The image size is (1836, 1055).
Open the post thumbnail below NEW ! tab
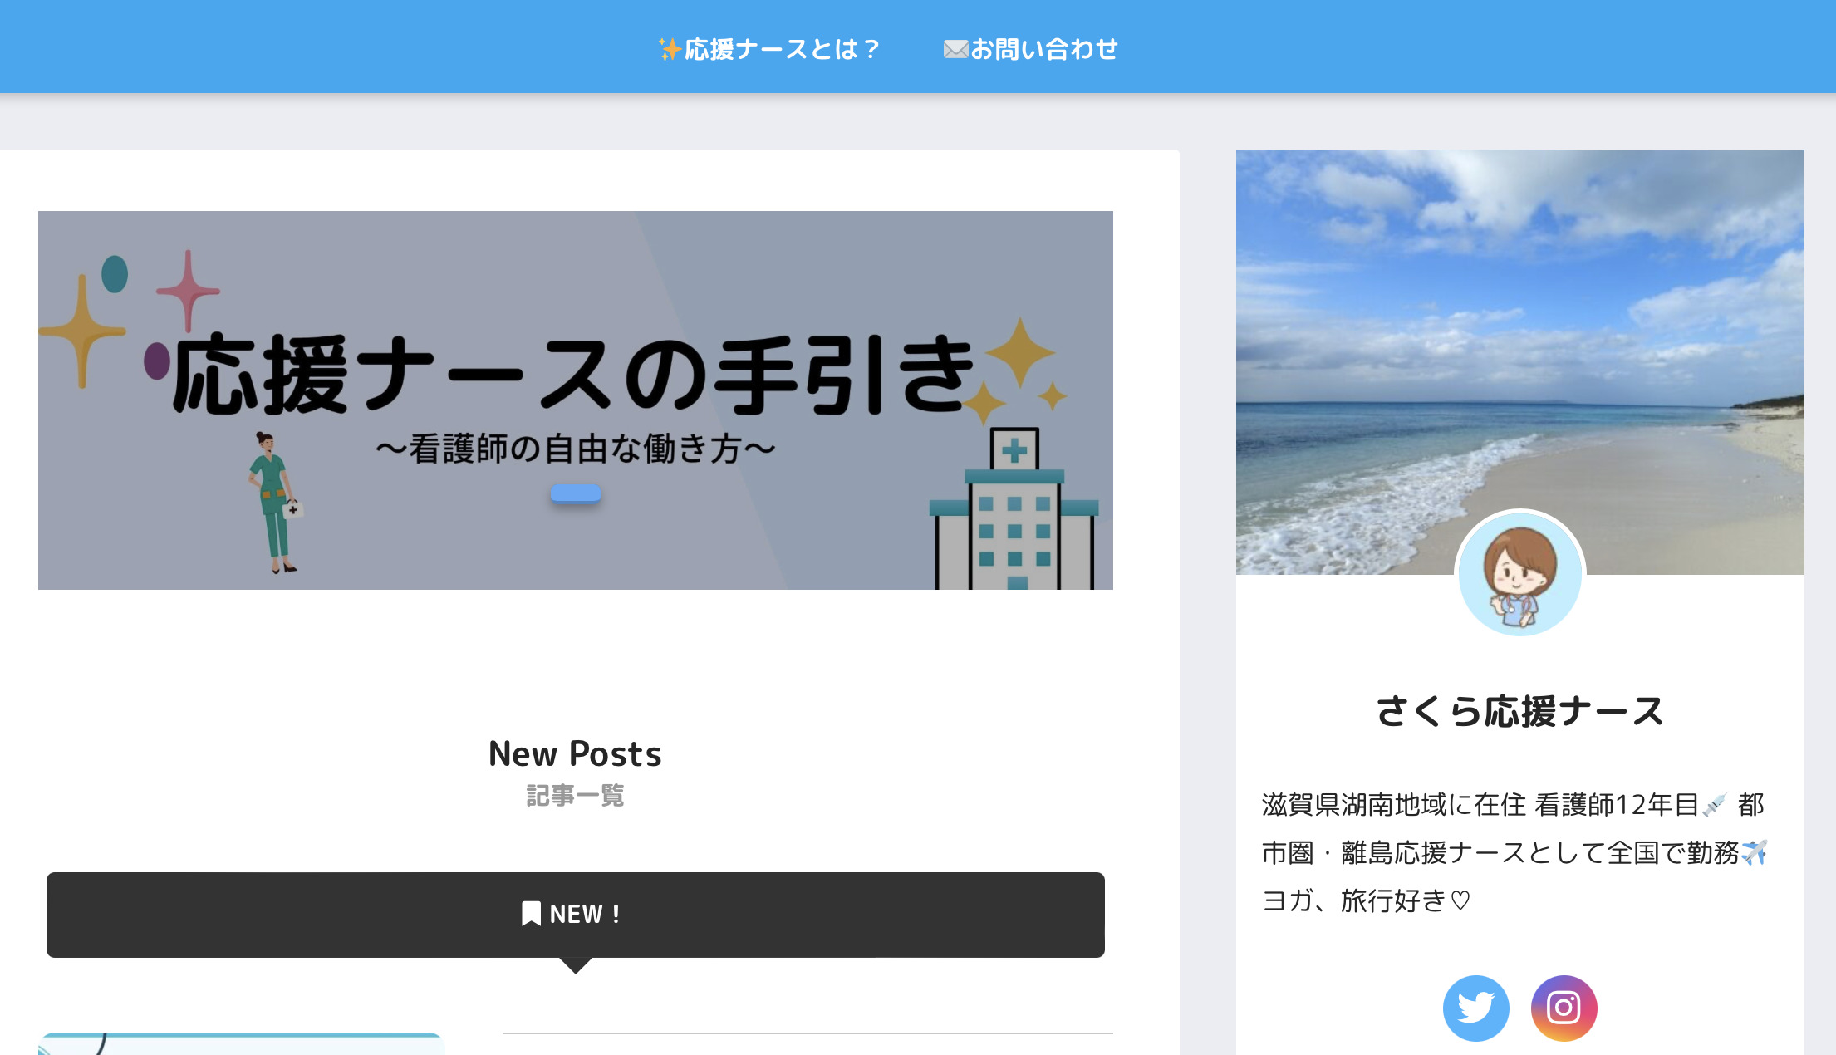[x=241, y=1043]
